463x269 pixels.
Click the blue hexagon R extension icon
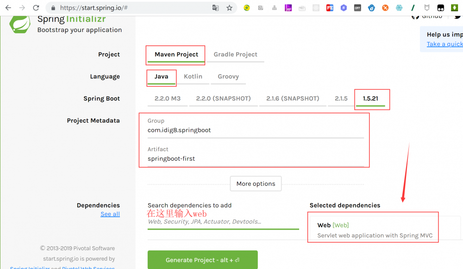point(344,8)
